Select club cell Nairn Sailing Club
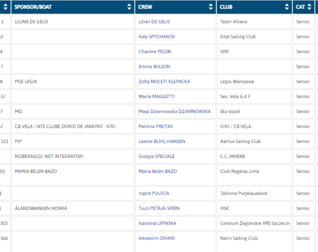This screenshot has height=252, width=318. coord(254,242)
